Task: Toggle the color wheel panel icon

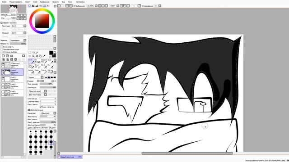Action: pyautogui.click(x=30, y=6)
